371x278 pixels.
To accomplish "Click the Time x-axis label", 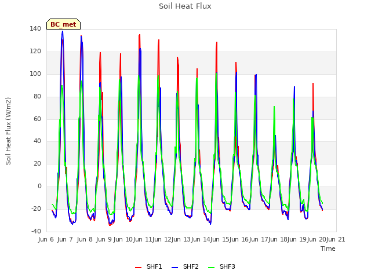I will coord(328,248).
